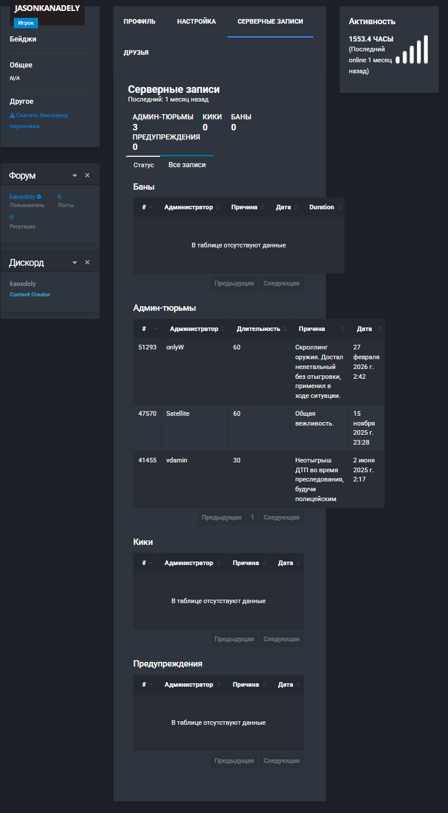The image size is (448, 813).
Task: Click Следующая under the Баны table
Action: (x=282, y=283)
